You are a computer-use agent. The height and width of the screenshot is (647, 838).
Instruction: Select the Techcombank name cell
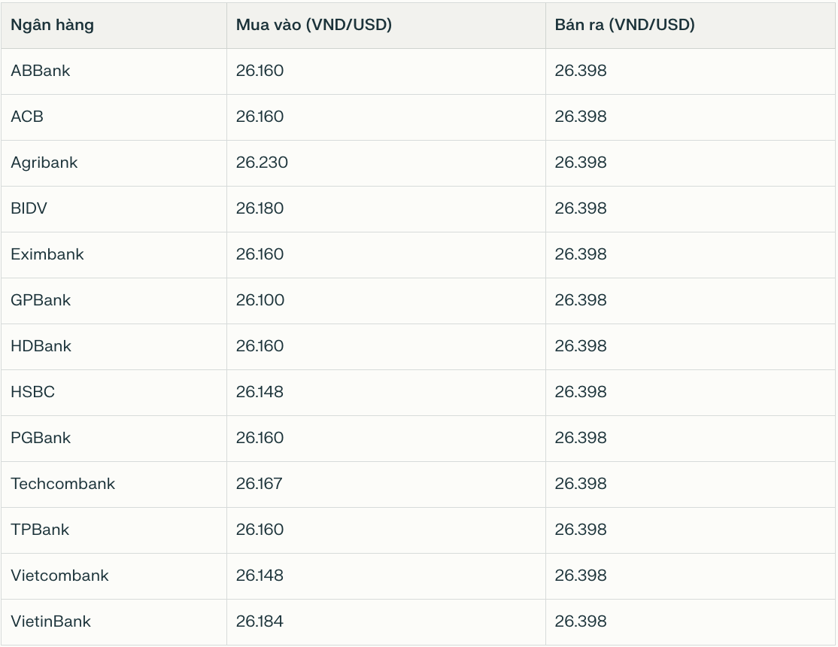[x=63, y=484]
